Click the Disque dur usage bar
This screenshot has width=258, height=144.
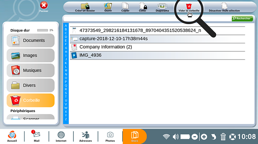(42, 30)
